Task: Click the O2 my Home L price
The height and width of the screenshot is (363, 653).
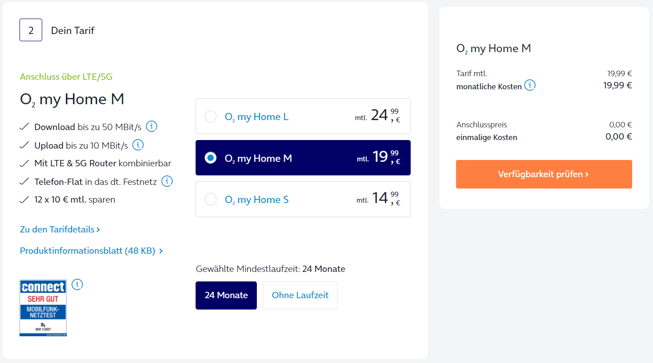Action: (378, 116)
